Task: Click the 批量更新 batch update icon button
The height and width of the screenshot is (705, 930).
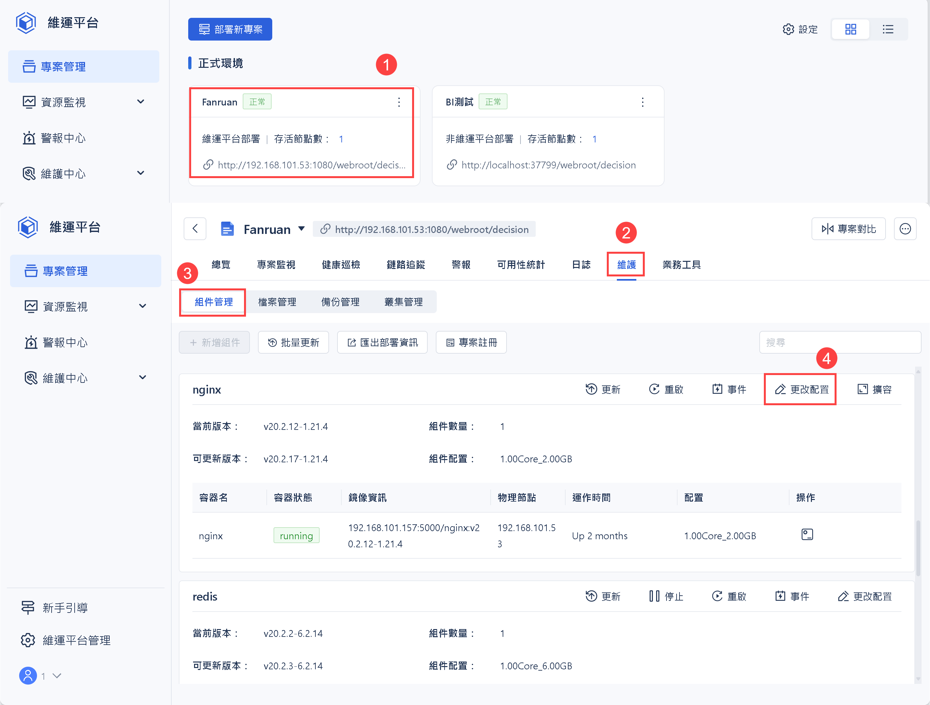Action: coord(293,342)
